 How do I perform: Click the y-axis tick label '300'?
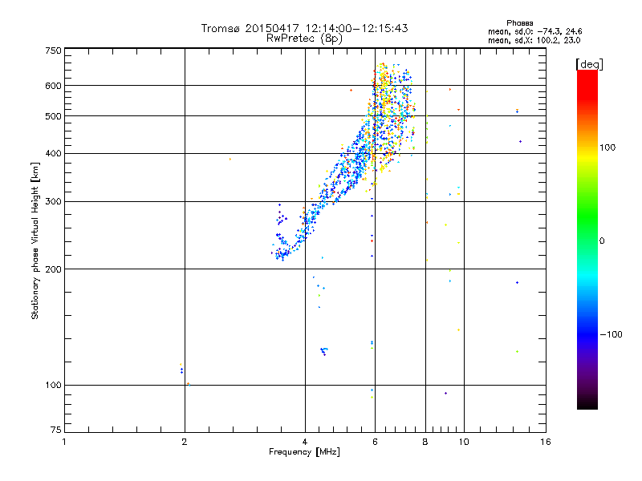pyautogui.click(x=53, y=202)
